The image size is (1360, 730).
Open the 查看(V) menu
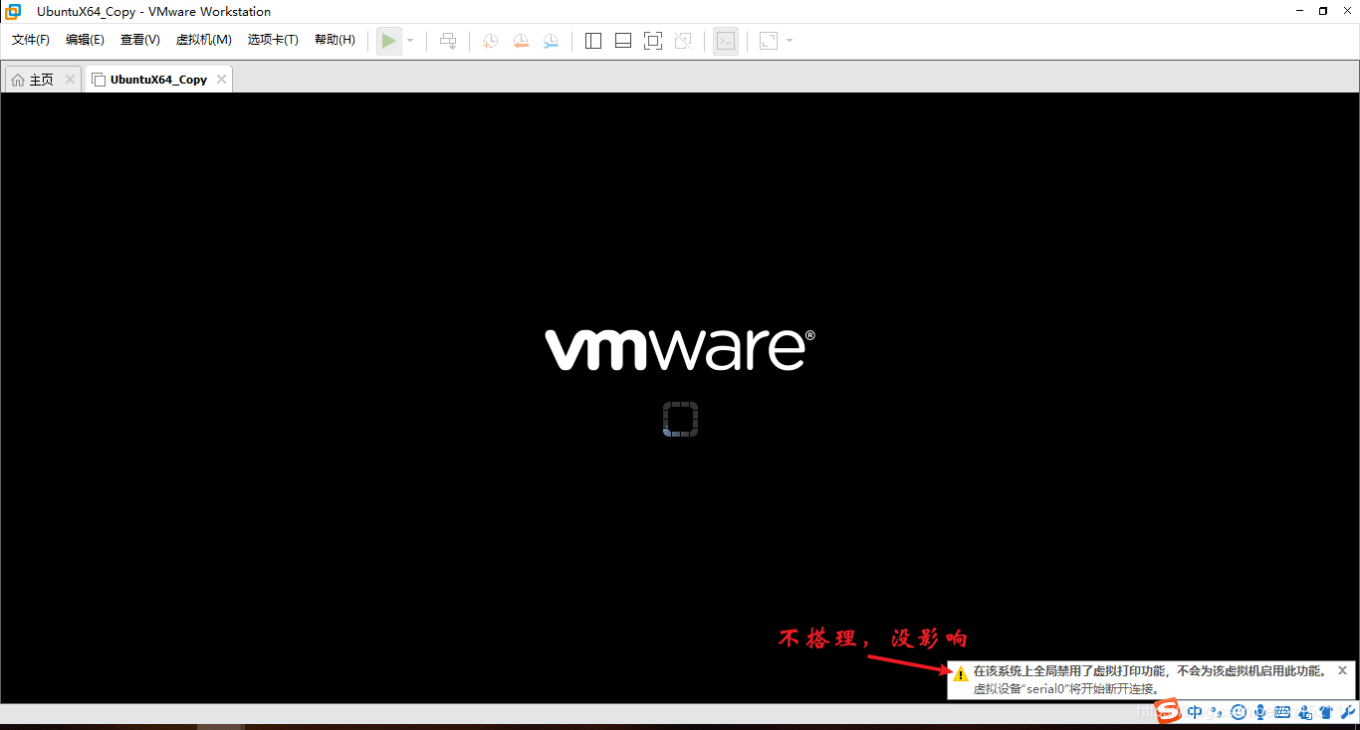point(139,40)
